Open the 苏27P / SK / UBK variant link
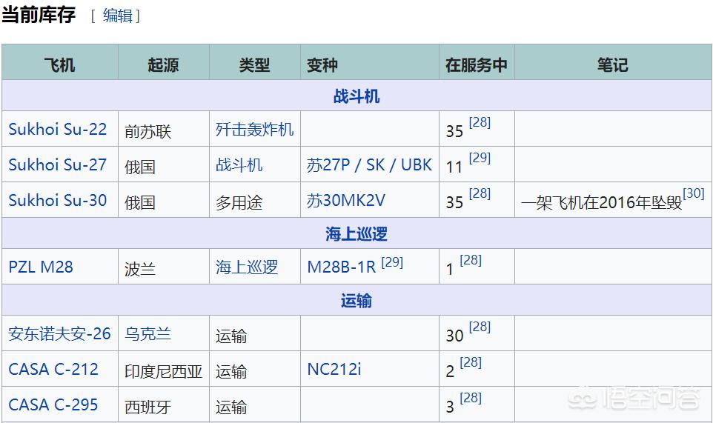This screenshot has width=713, height=423. [x=369, y=164]
